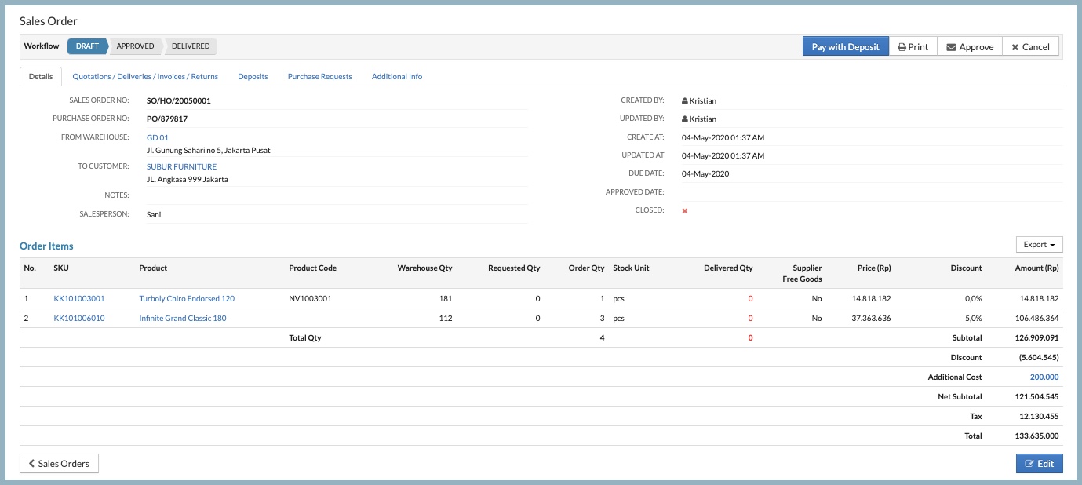Click the Pay with Deposit button
This screenshot has width=1082, height=485.
(845, 47)
